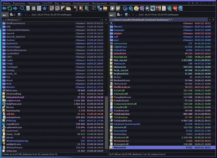Image resolution: width=217 pixels, height=158 pixels.
Task: Click the thumbnails view icon
Action: pos(33,8)
